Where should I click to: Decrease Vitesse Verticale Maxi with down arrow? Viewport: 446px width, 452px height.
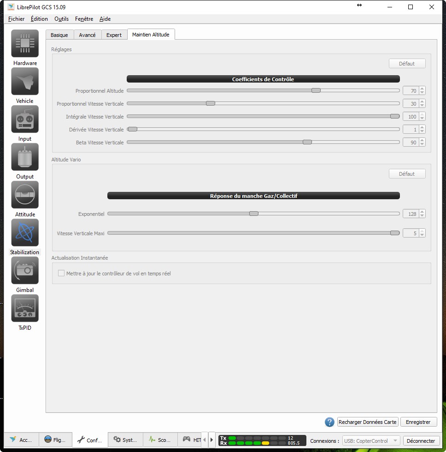click(x=422, y=235)
